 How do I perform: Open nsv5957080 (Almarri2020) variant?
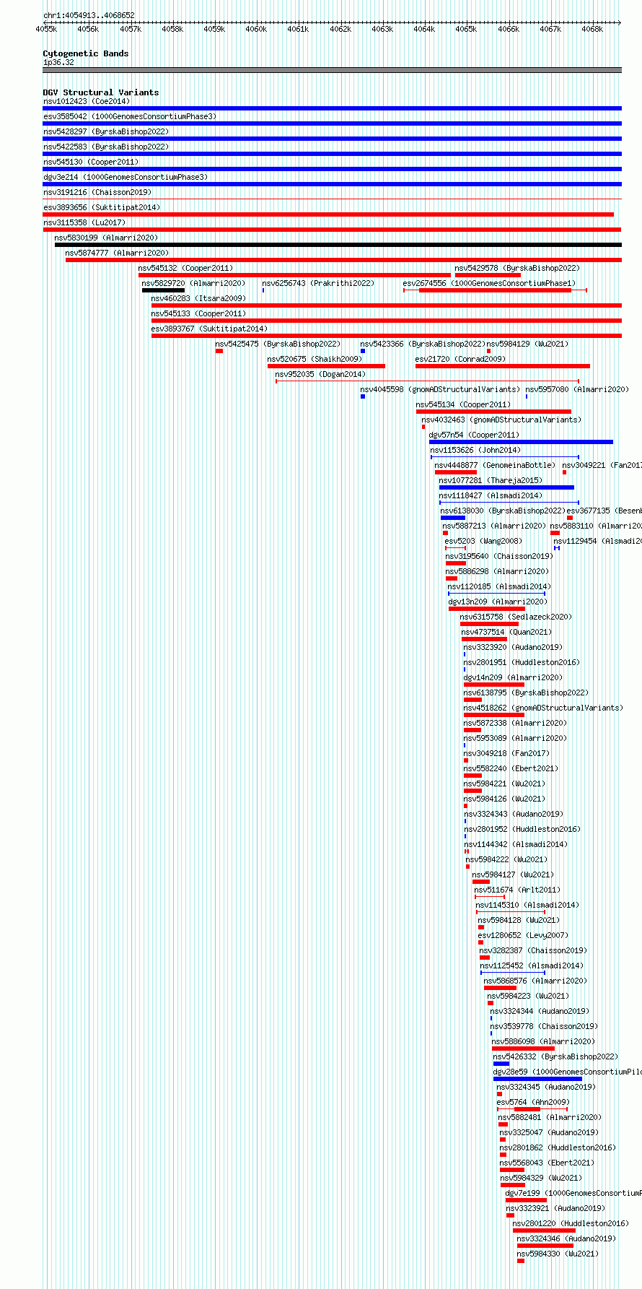[x=577, y=389]
